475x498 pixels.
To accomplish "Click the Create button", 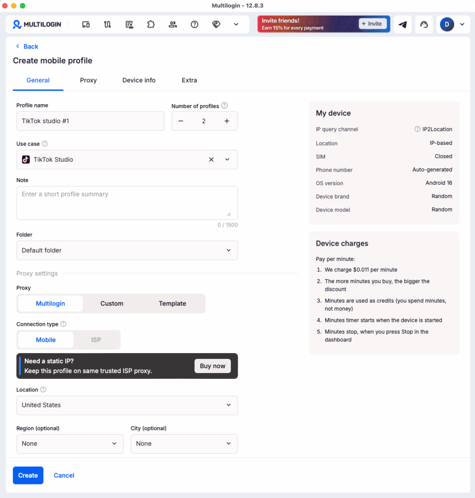I will point(28,476).
